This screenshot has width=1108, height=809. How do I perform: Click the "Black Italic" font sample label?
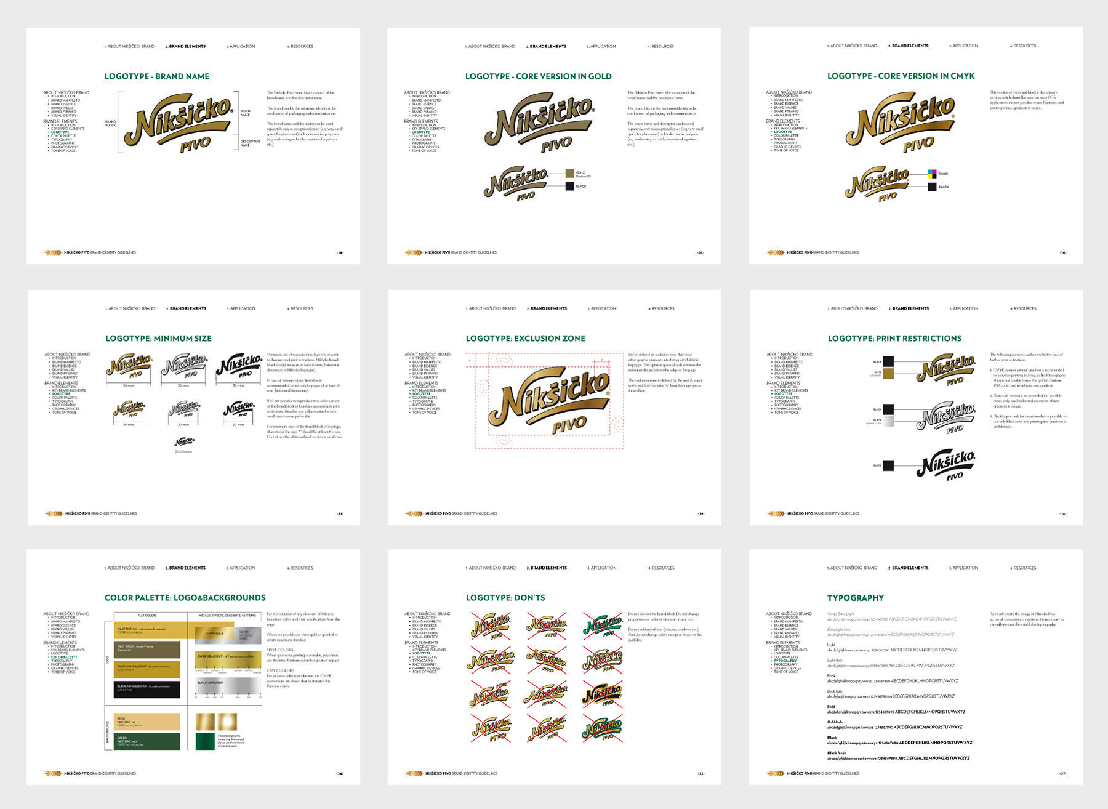point(837,753)
